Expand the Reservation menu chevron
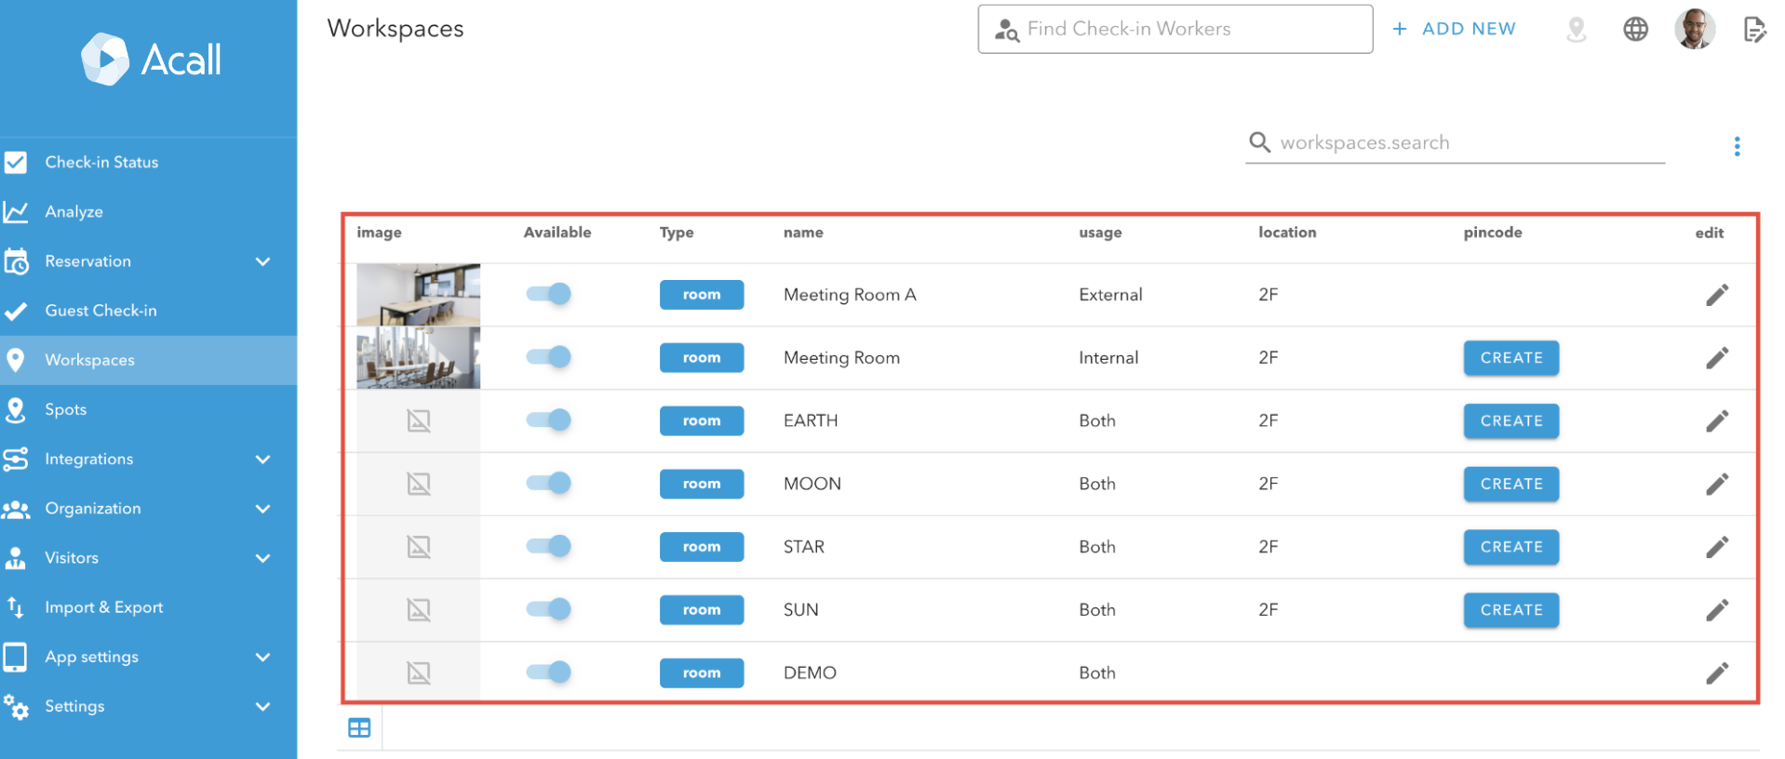The width and height of the screenshot is (1785, 759). click(x=263, y=262)
